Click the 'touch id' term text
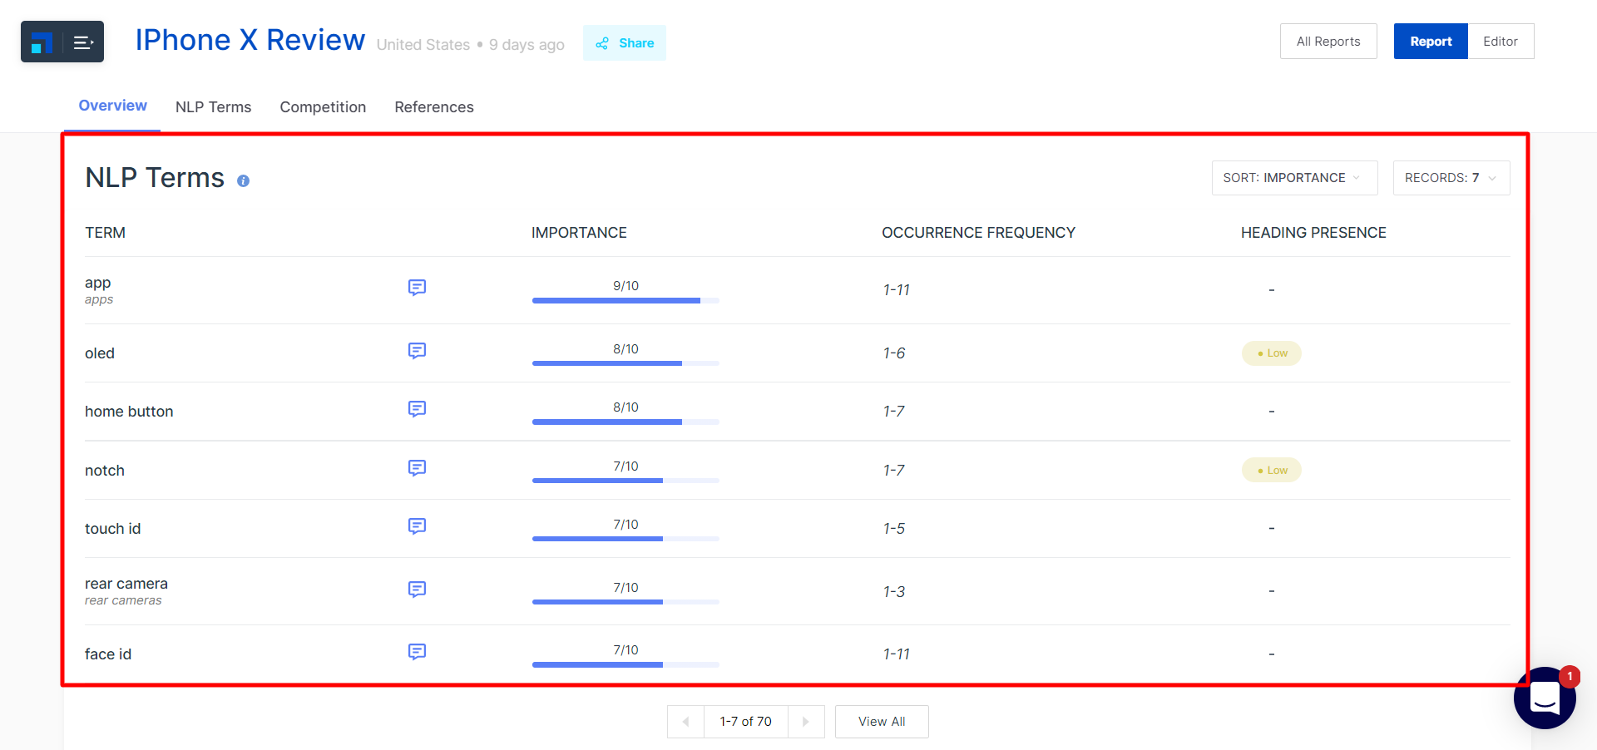The width and height of the screenshot is (1597, 750). point(112,529)
